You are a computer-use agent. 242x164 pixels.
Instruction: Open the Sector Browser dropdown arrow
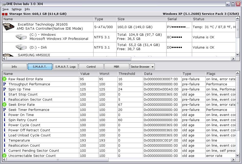click(153, 67)
